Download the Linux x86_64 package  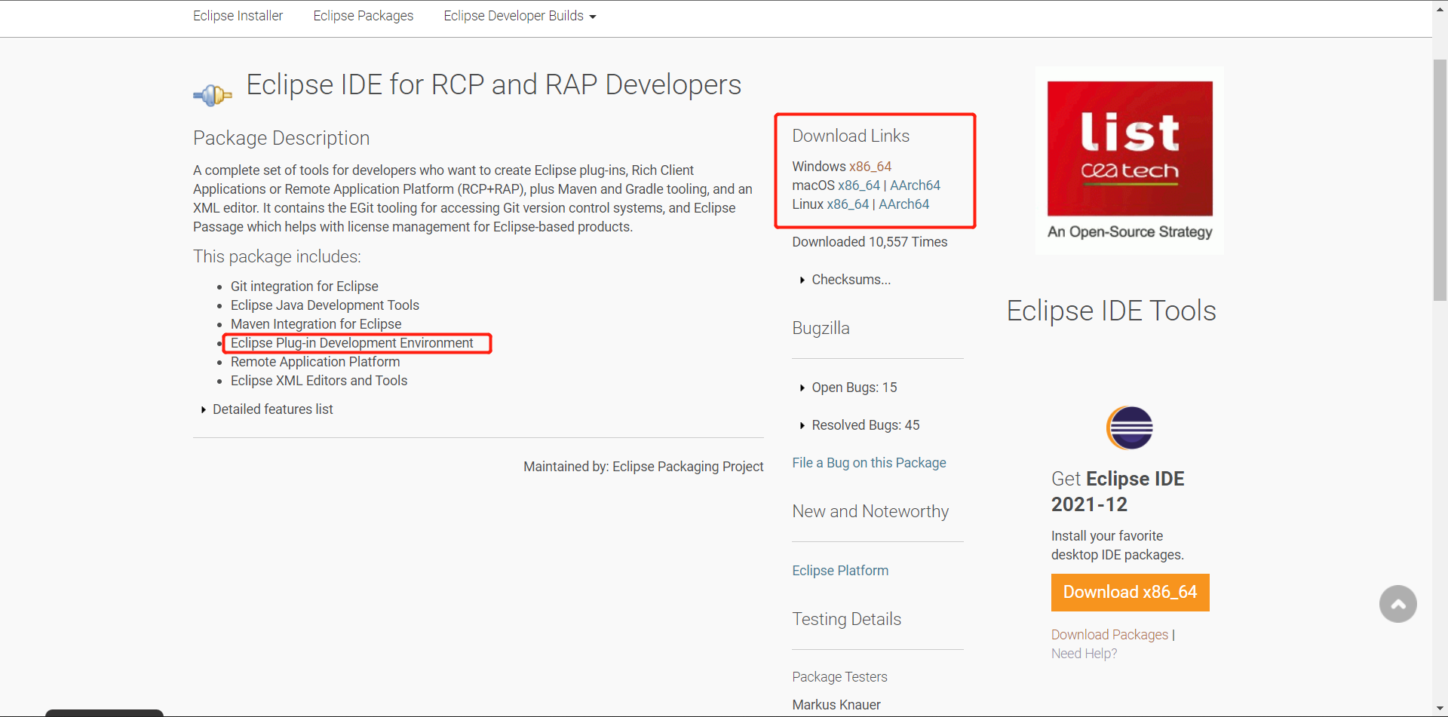point(848,204)
